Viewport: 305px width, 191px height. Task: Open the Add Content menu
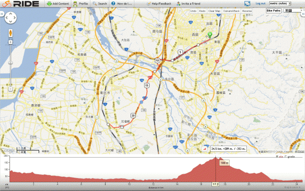(58, 3)
